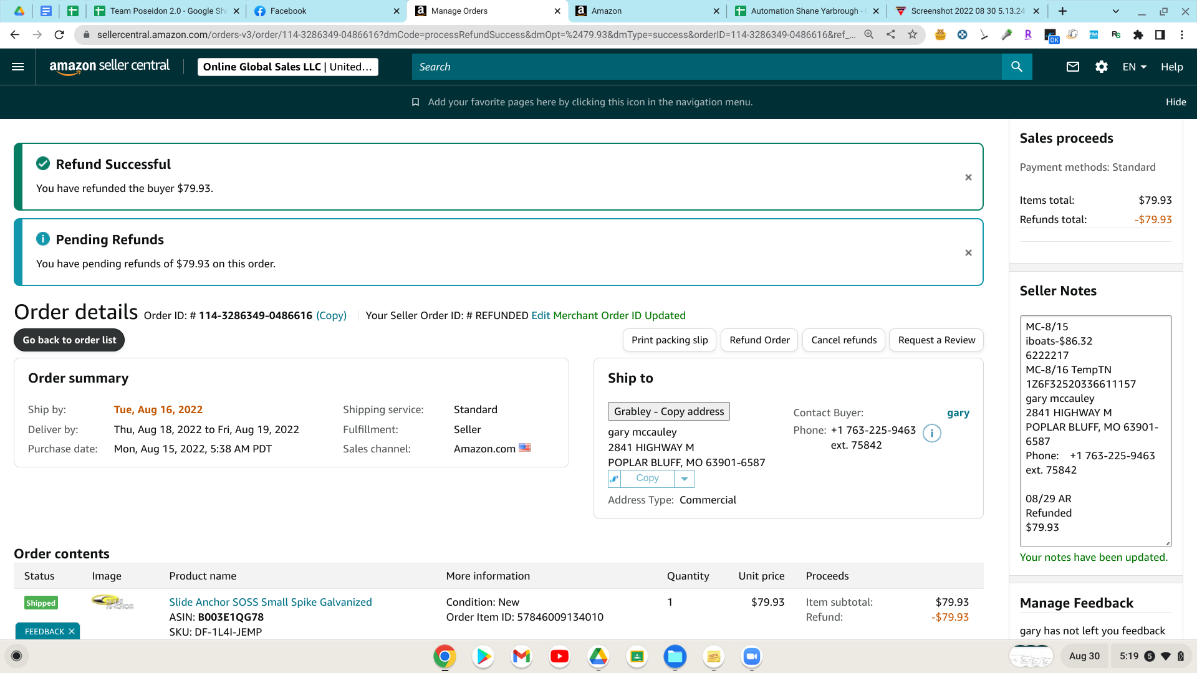Open the Play Store from the shelf

coord(483,656)
